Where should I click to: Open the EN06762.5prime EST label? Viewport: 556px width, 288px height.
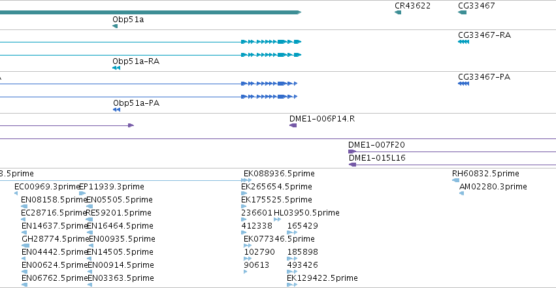[x=55, y=278]
